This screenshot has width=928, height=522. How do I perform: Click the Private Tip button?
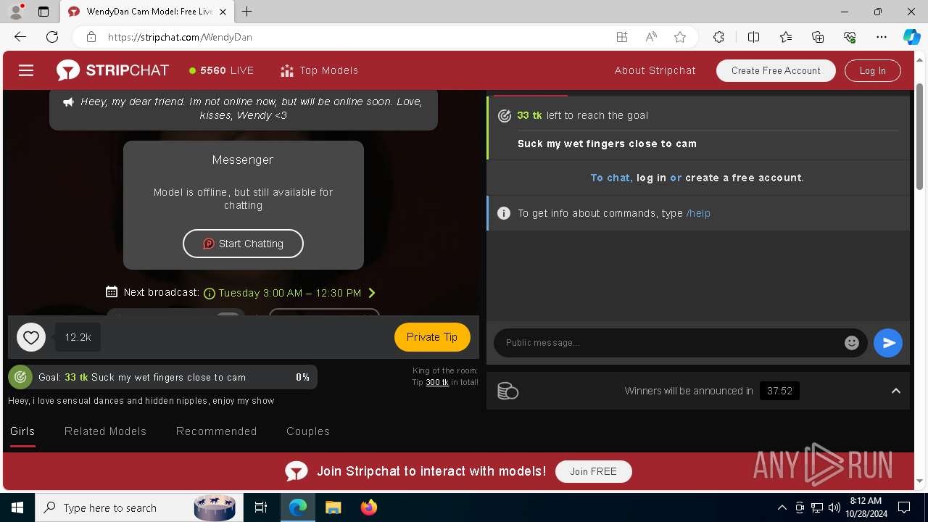(432, 337)
